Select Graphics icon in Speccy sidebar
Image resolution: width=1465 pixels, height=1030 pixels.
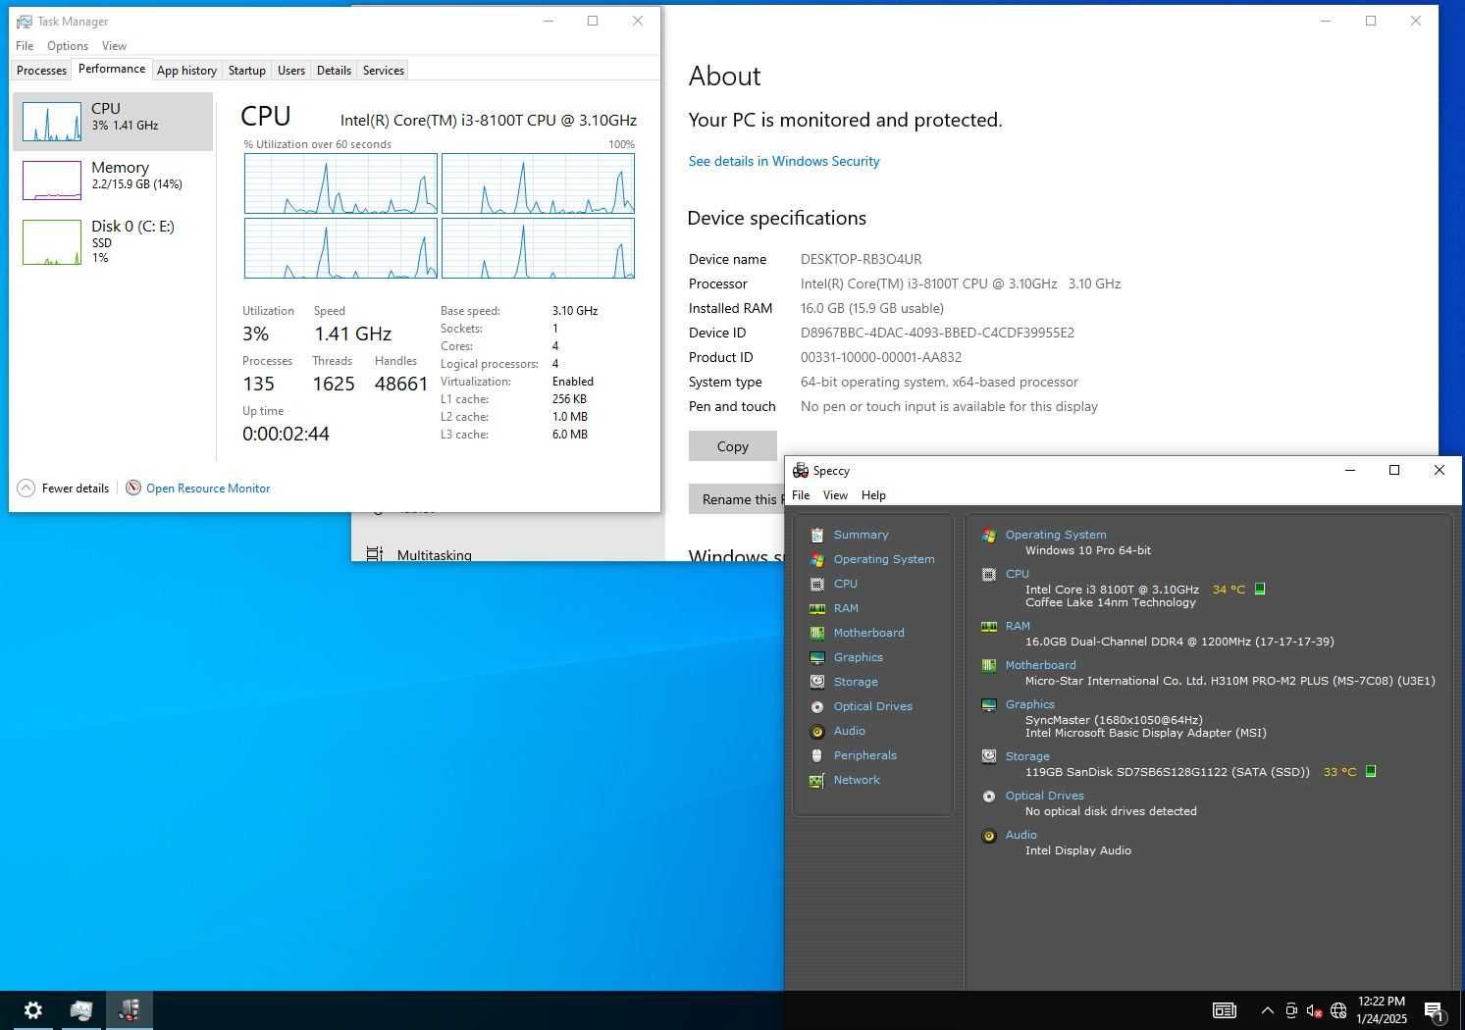click(816, 657)
